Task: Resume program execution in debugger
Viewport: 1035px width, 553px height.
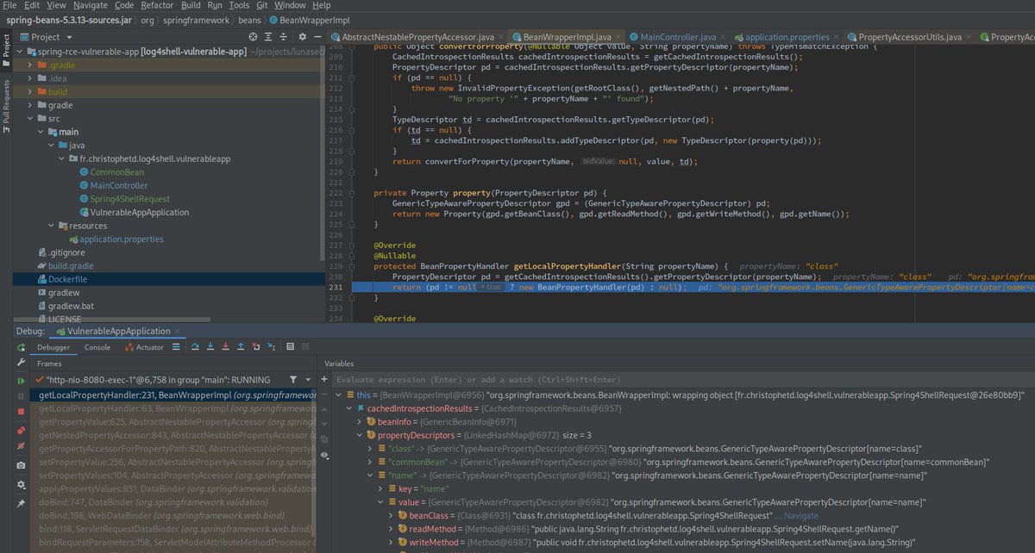Action: point(21,380)
